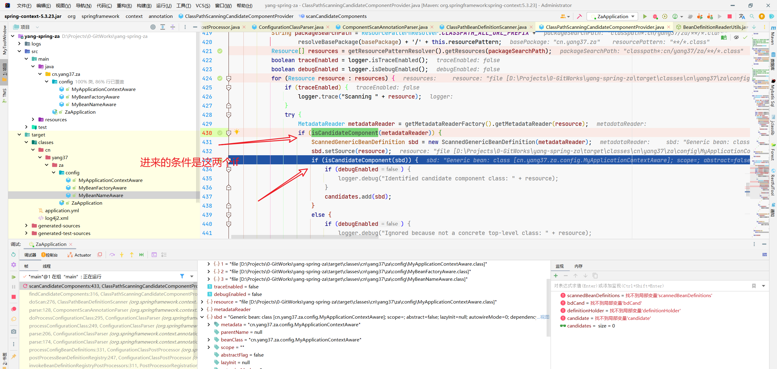This screenshot has width=777, height=369.
Task: Stop debug session in left sidebar
Action: 13,297
